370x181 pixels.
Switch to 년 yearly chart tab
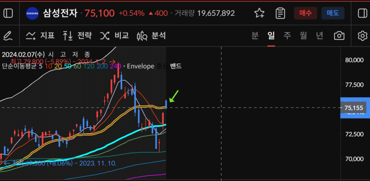click(319, 35)
